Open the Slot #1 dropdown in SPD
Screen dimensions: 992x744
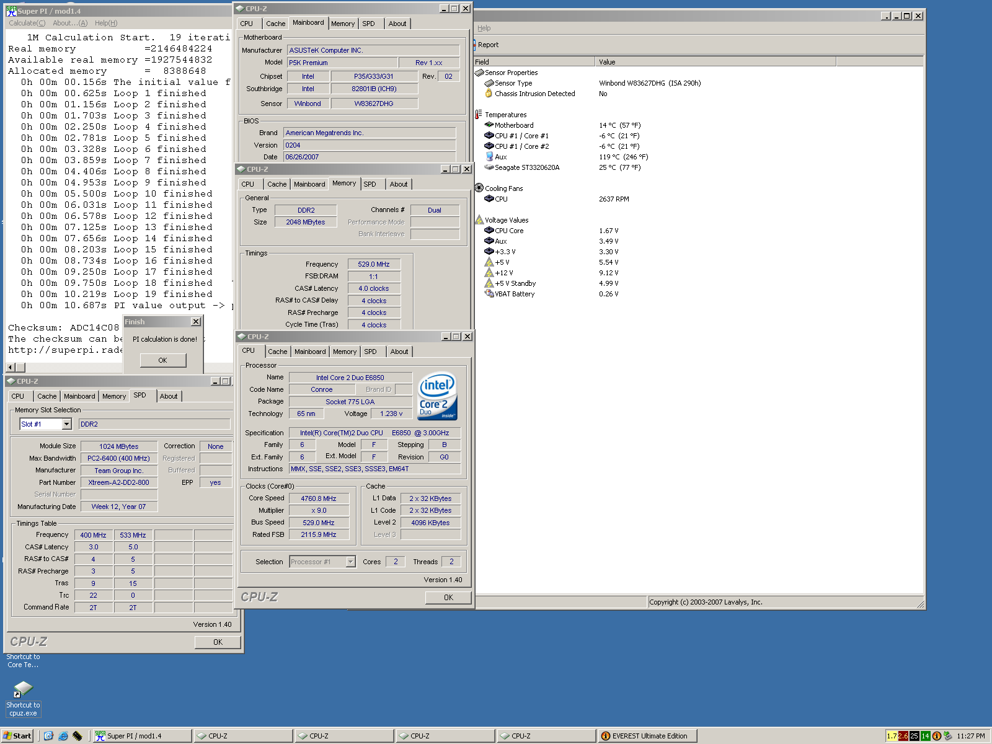pyautogui.click(x=67, y=424)
